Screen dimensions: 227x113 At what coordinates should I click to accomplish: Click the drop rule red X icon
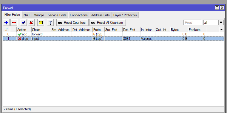point(20,39)
